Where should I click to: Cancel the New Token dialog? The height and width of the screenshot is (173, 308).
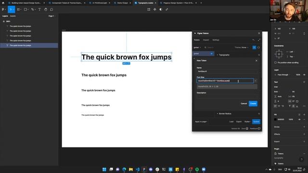pos(244,104)
